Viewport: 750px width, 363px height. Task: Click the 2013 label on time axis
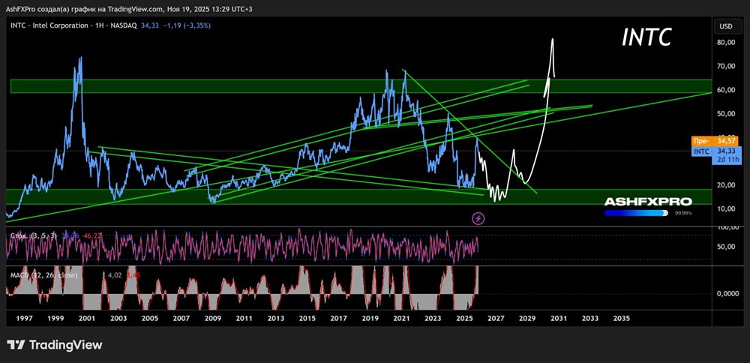pyautogui.click(x=275, y=318)
